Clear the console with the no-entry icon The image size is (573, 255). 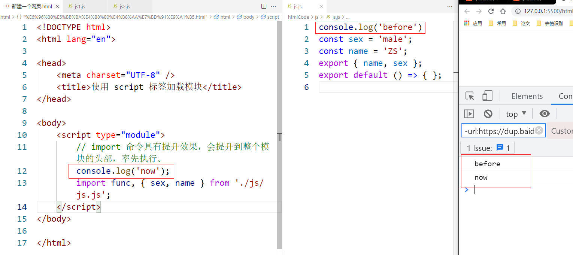pos(488,113)
